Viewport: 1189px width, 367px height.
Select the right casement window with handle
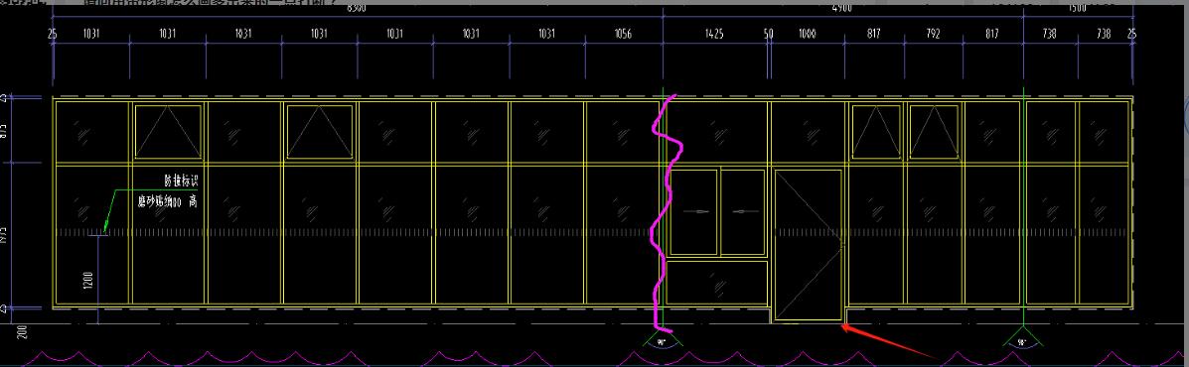point(742,212)
